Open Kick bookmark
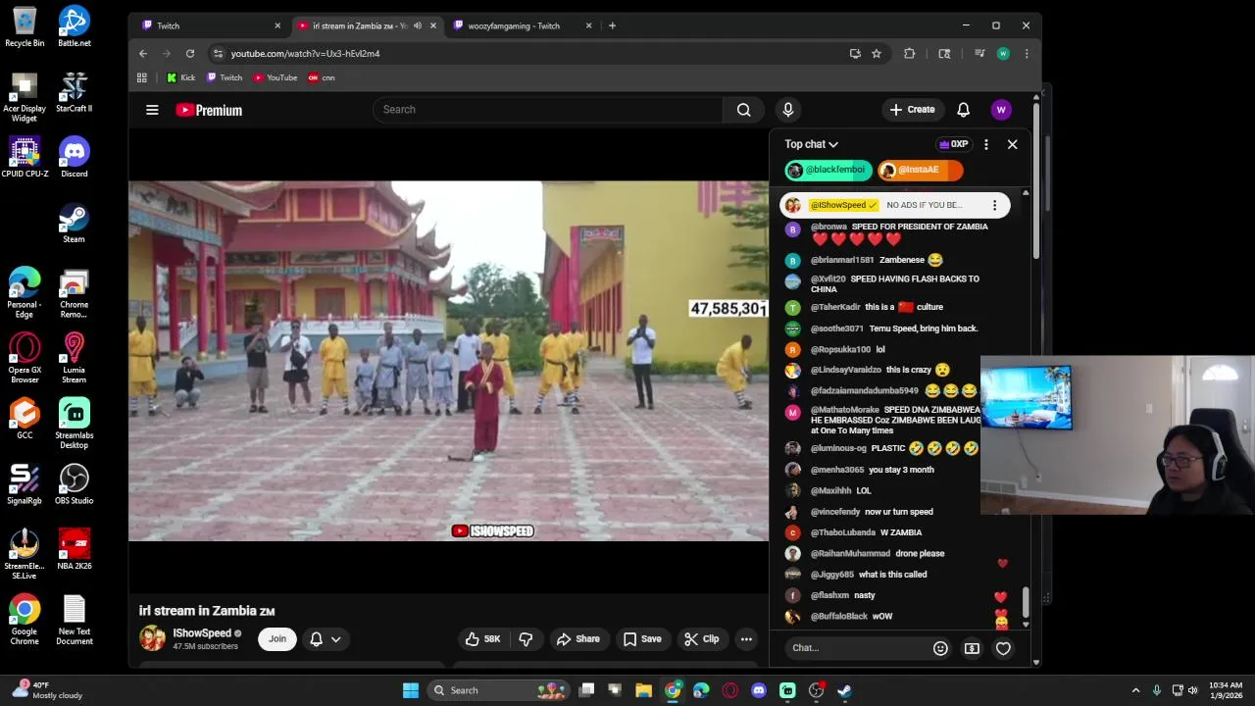Image resolution: width=1255 pixels, height=706 pixels. pyautogui.click(x=181, y=77)
